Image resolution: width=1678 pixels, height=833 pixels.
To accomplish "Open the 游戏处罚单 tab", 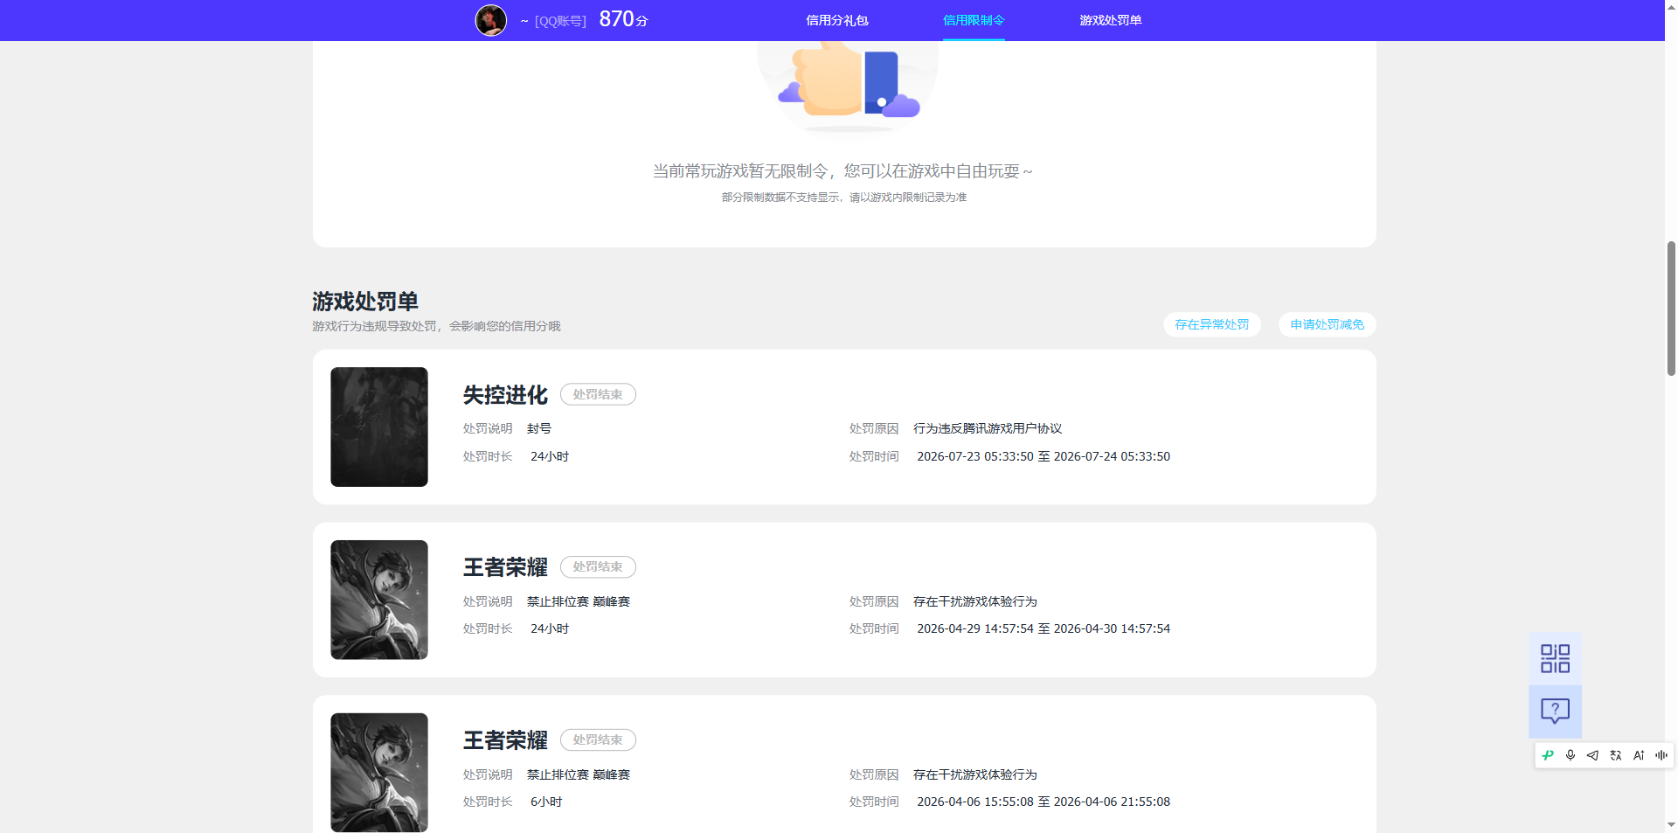I will click(x=1110, y=20).
